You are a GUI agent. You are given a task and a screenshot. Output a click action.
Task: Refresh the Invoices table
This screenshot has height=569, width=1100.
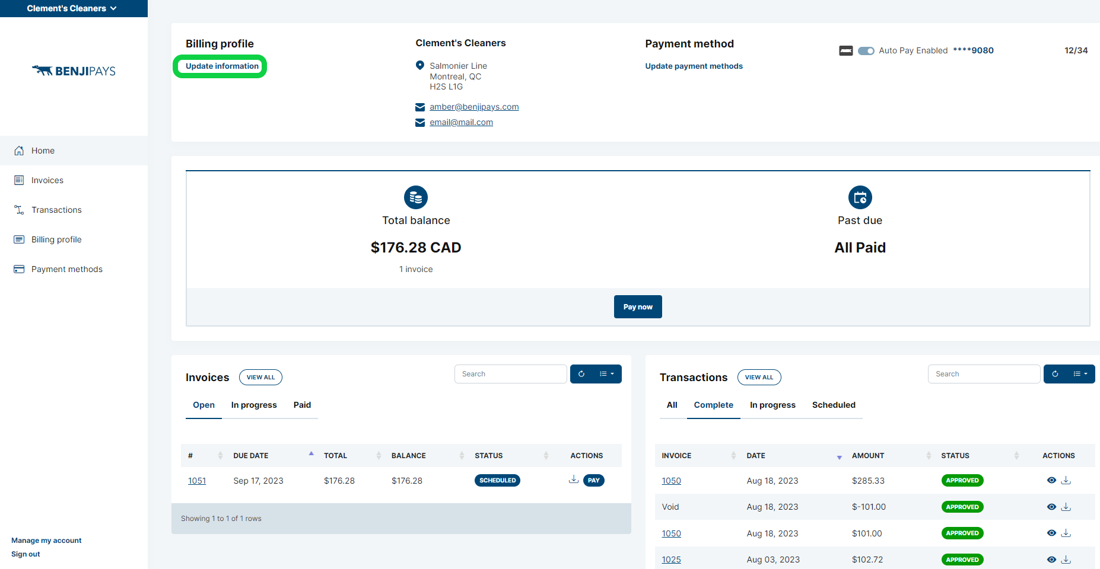581,374
